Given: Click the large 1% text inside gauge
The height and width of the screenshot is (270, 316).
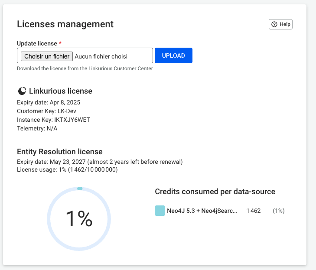Looking at the screenshot, I should (79, 219).
